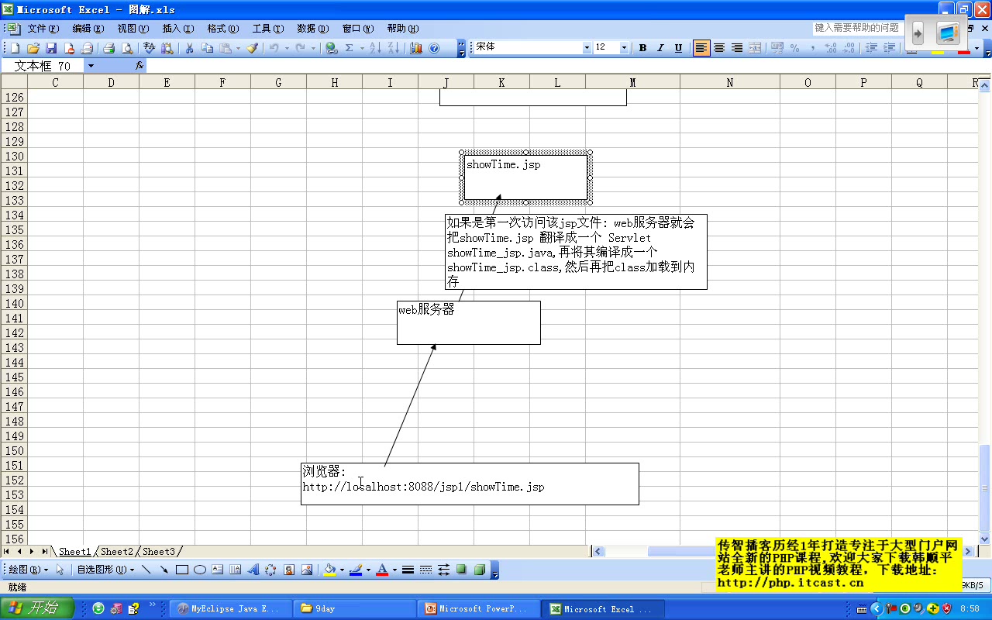The image size is (992, 620).
Task: Open the Chart Wizard icon
Action: click(416, 48)
